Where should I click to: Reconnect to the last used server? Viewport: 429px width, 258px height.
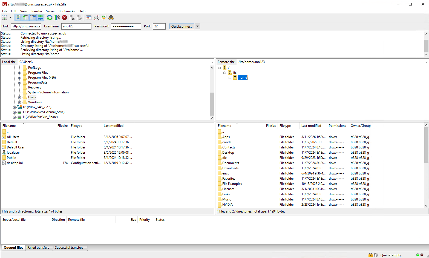pyautogui.click(x=80, y=17)
